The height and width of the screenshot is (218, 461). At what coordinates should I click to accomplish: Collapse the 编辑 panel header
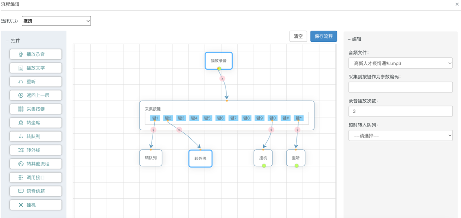coord(349,39)
